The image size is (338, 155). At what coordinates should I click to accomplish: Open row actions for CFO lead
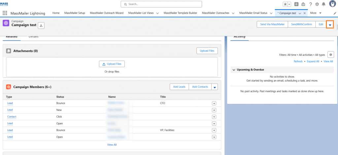[x=214, y=103]
